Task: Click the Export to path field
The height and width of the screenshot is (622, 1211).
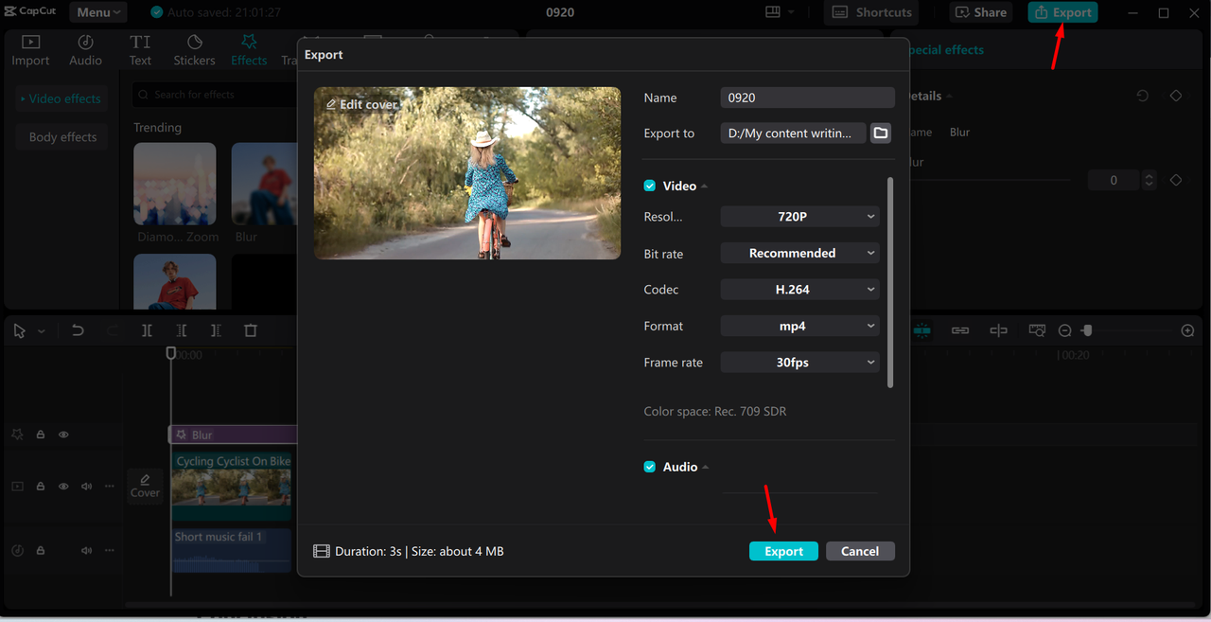Action: [x=793, y=133]
